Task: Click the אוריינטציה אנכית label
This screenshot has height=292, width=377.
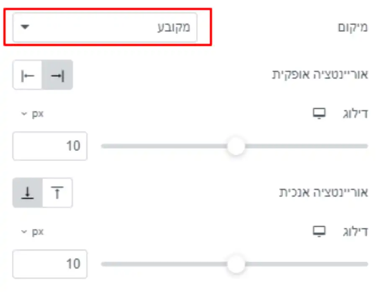Action: click(323, 192)
